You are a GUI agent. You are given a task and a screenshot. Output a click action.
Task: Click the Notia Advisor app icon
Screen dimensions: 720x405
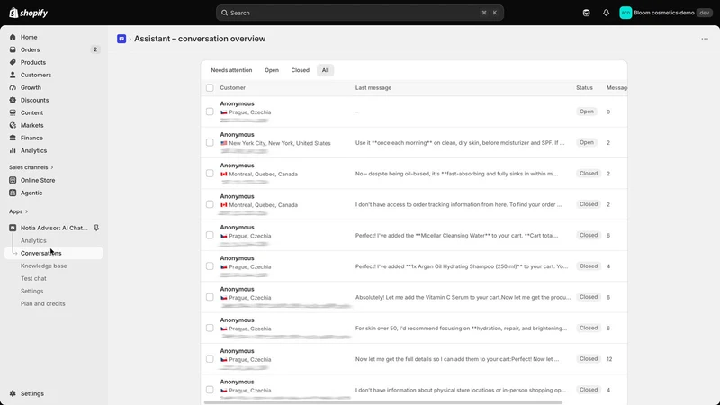tap(13, 228)
